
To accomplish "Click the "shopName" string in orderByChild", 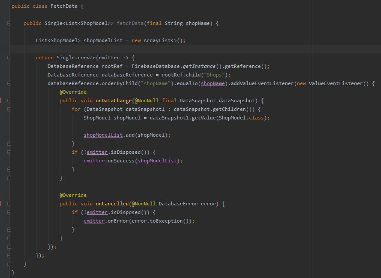I will pos(155,83).
